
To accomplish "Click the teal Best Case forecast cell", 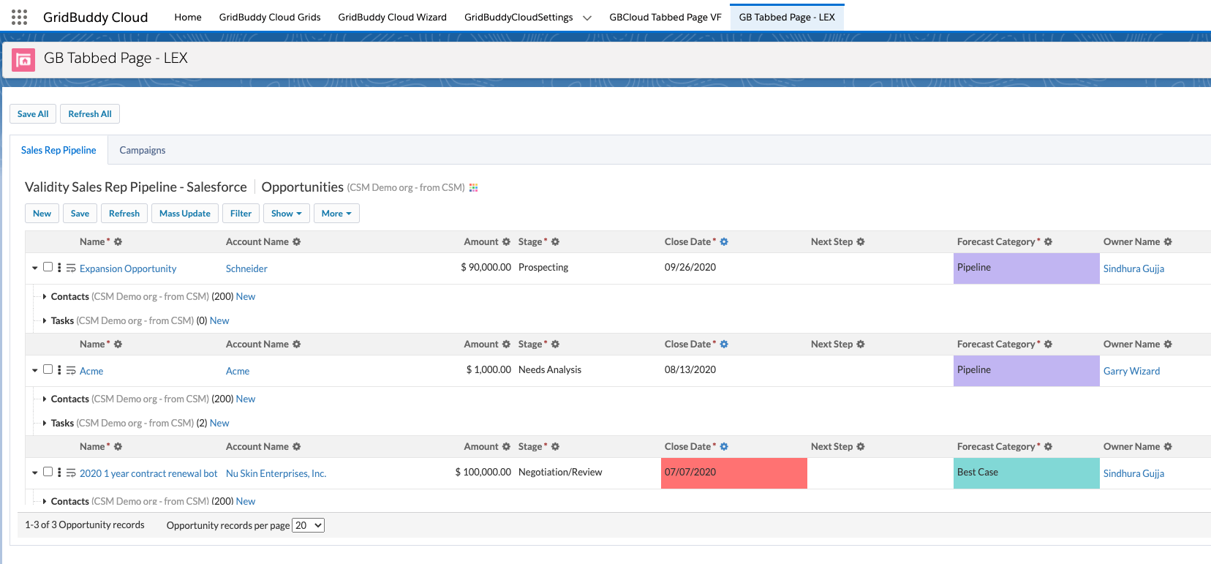I will click(1027, 473).
